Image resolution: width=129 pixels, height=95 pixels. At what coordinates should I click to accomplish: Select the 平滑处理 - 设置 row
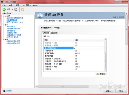[x=74, y=43]
